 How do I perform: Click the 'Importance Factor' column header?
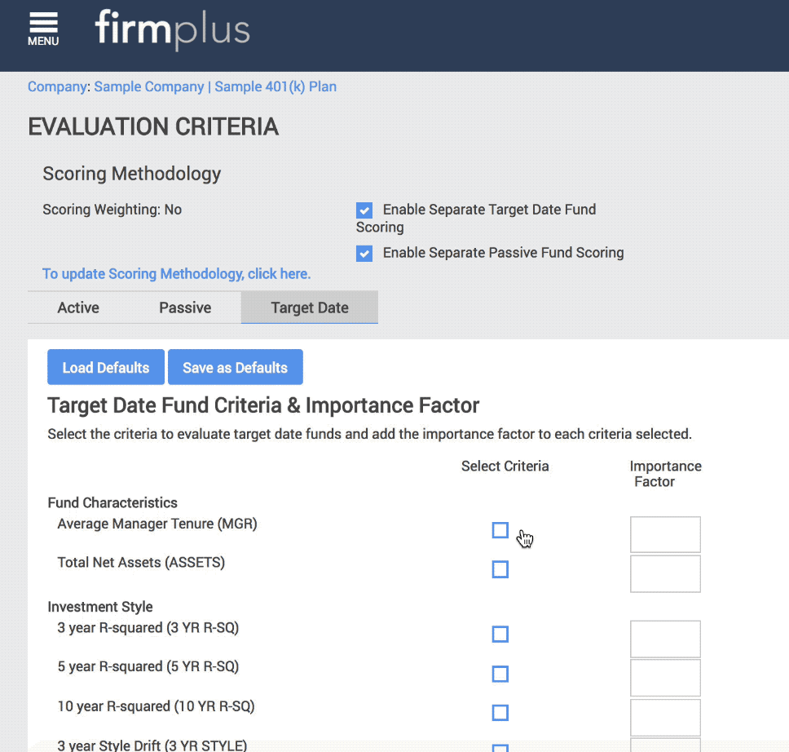click(x=665, y=473)
